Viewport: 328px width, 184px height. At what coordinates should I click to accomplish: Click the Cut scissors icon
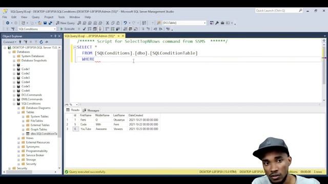click(x=108, y=23)
